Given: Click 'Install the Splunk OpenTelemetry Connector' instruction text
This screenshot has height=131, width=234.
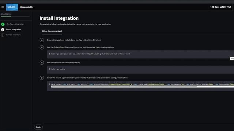Looking at the screenshot, I should 87,78.
